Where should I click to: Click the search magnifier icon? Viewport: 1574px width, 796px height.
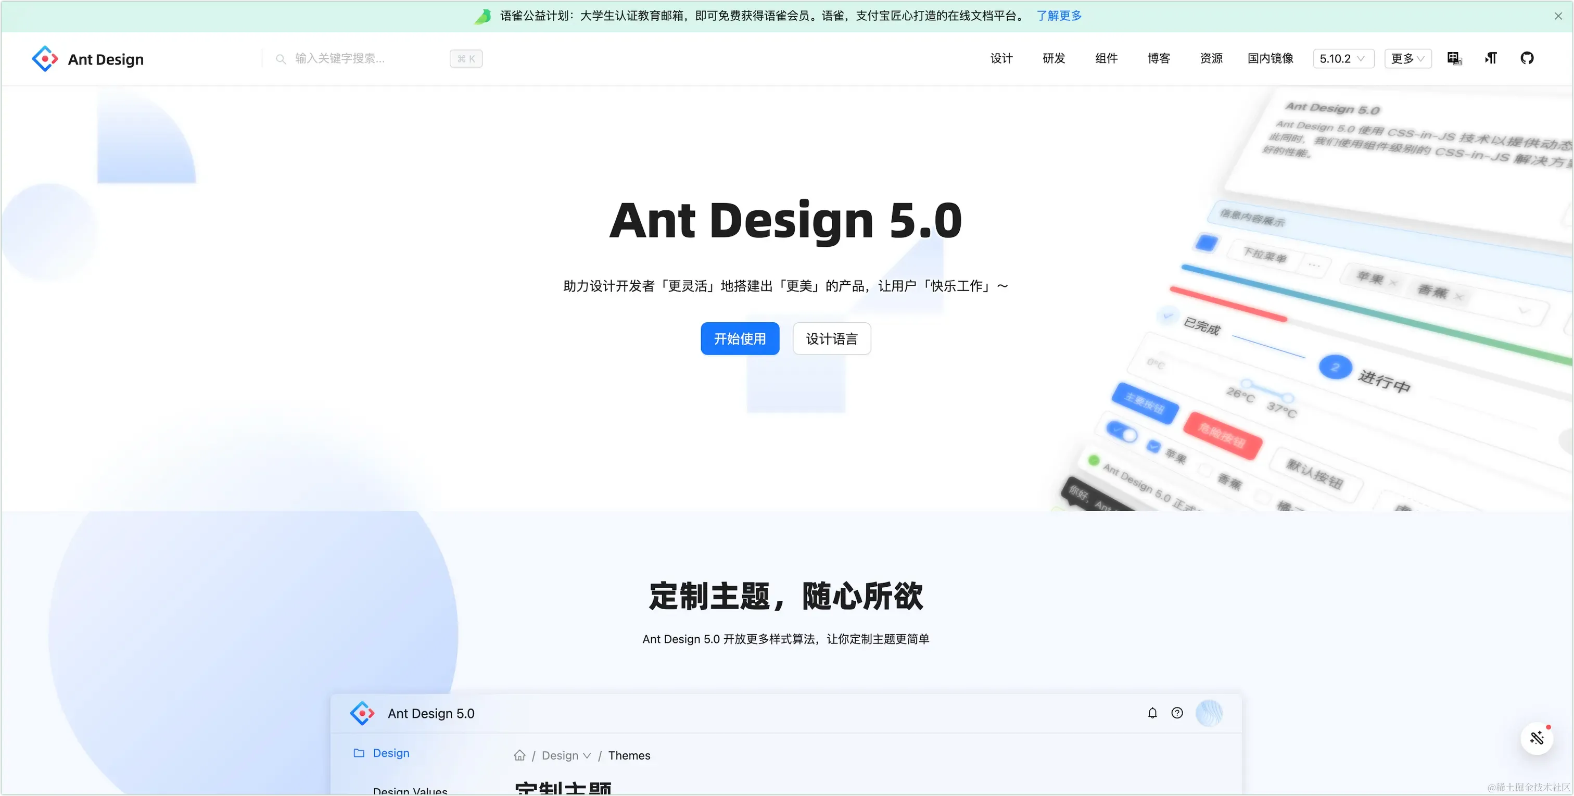tap(281, 59)
